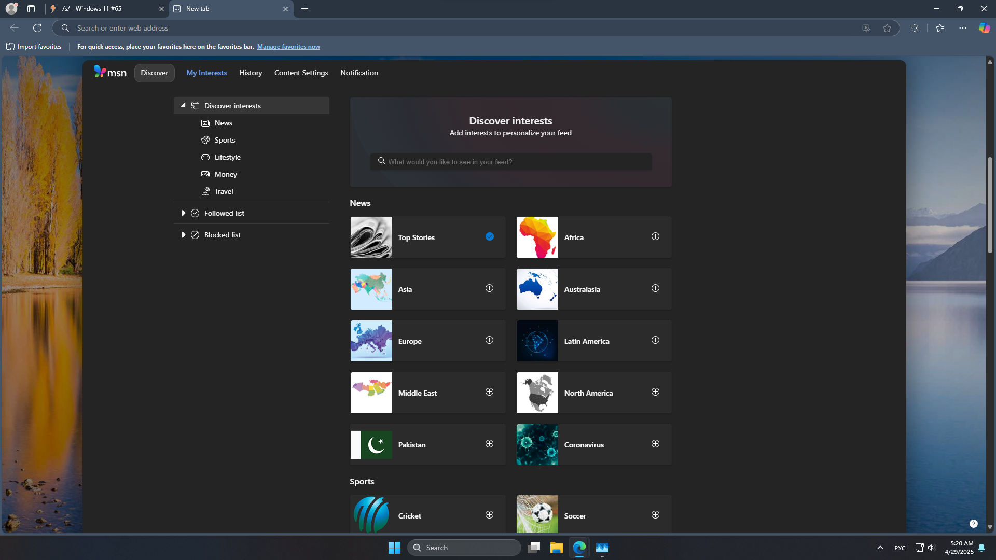Click the help question mark icon

[973, 524]
